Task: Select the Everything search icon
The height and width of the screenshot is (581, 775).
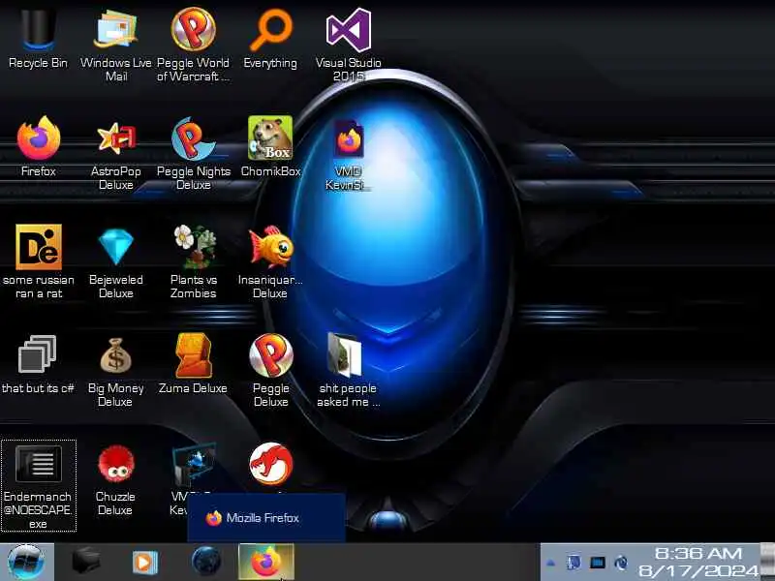Action: point(270,31)
